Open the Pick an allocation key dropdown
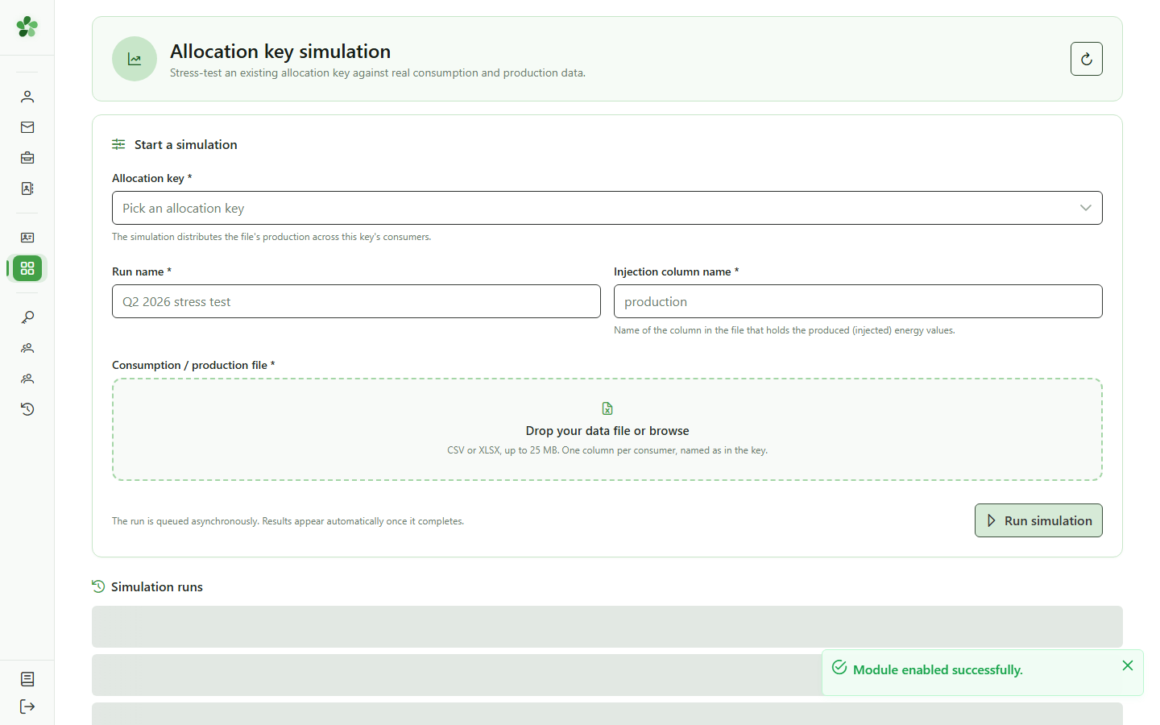The image size is (1160, 725). [x=607, y=208]
